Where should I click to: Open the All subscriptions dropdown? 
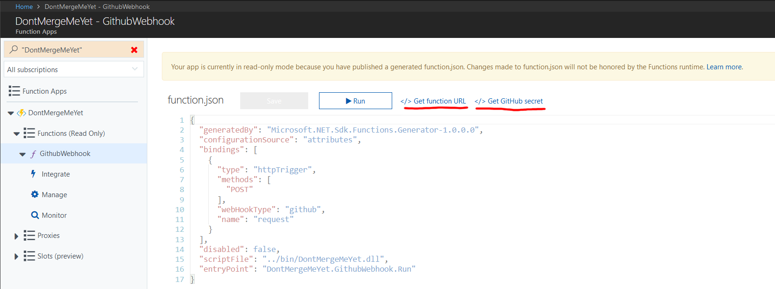74,69
